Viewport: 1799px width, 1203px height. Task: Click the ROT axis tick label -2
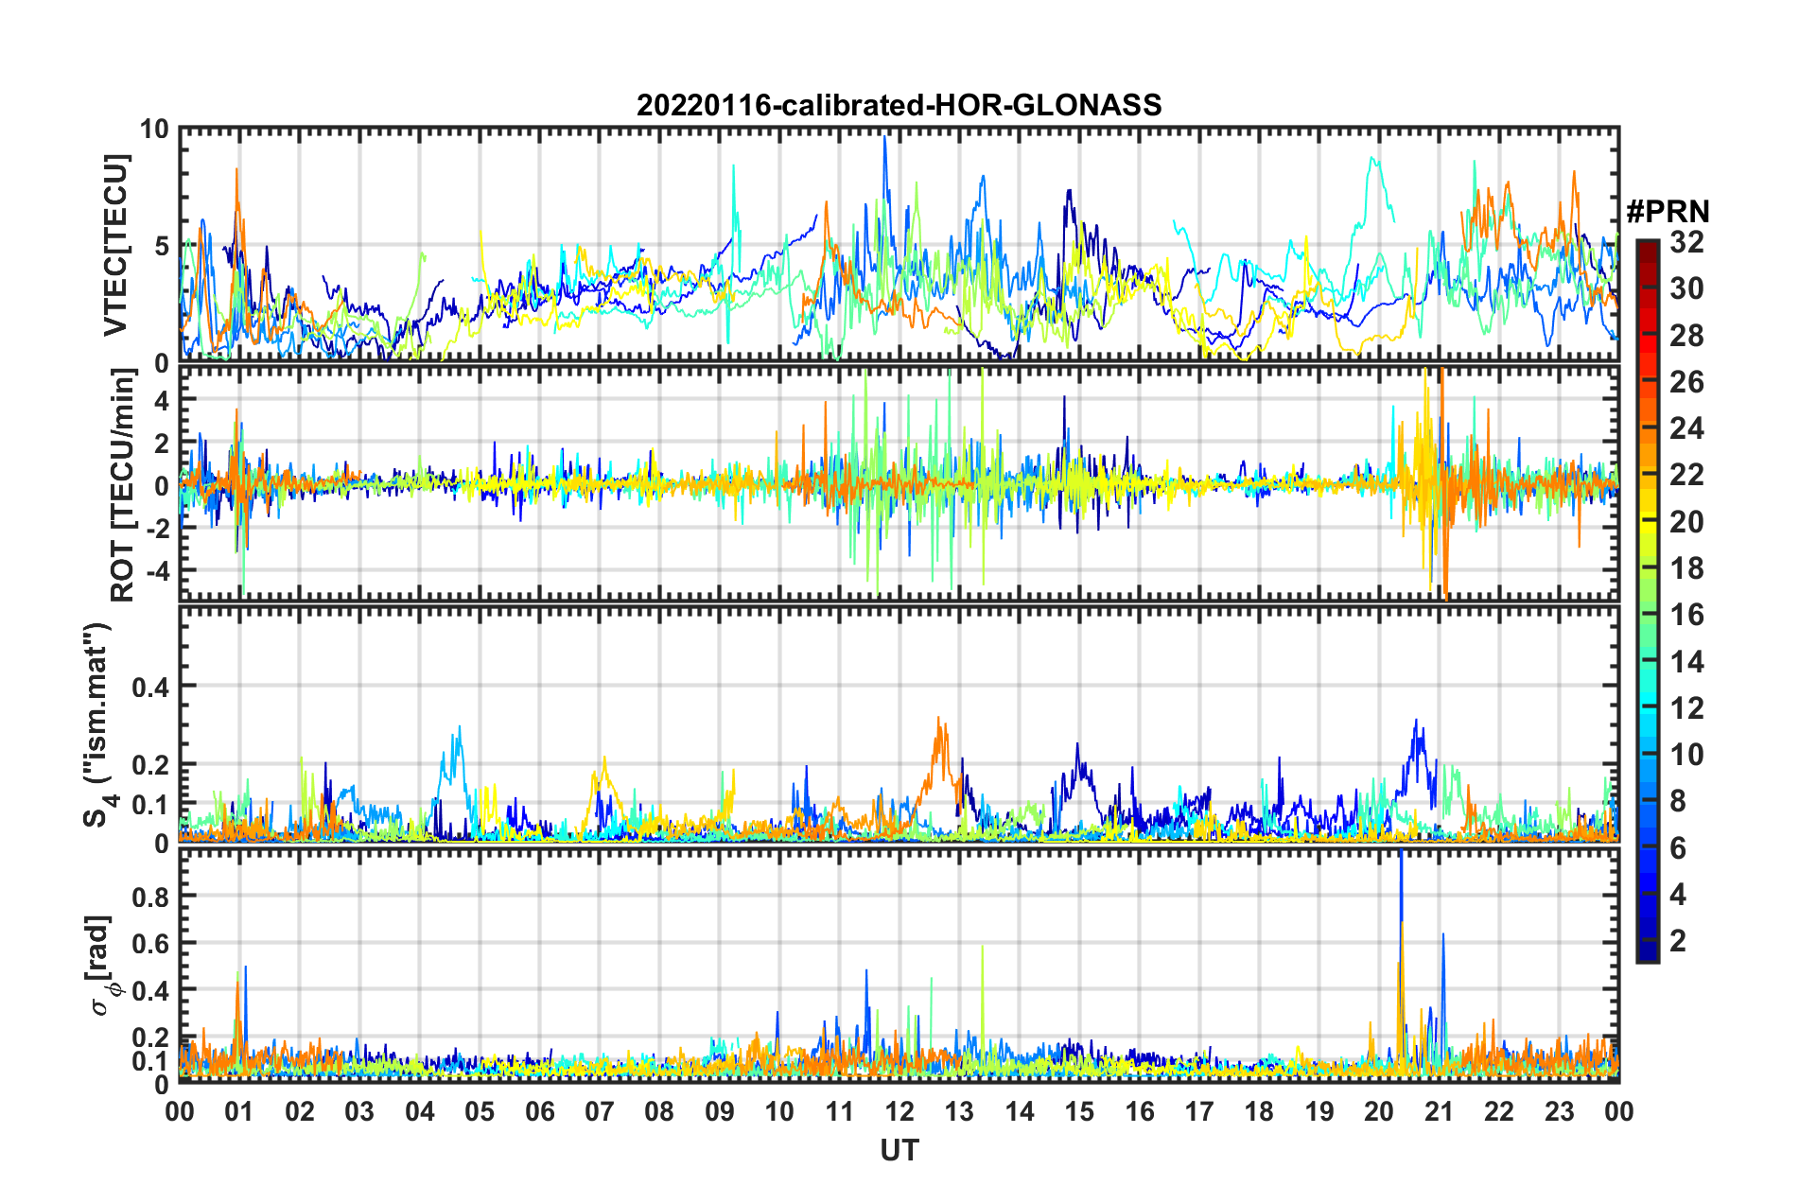[x=157, y=529]
